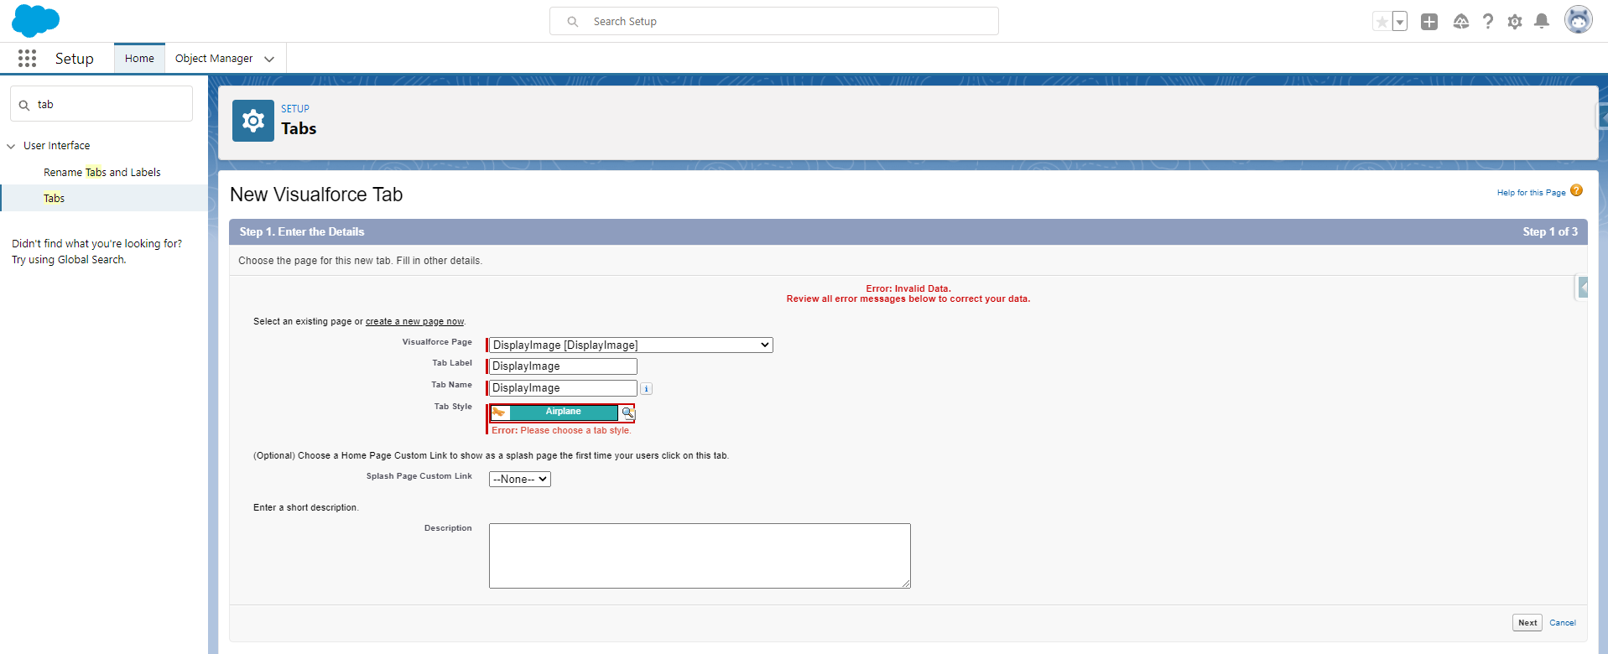The height and width of the screenshot is (654, 1608).
Task: Open the Object Manager tab
Action: pyautogui.click(x=214, y=59)
